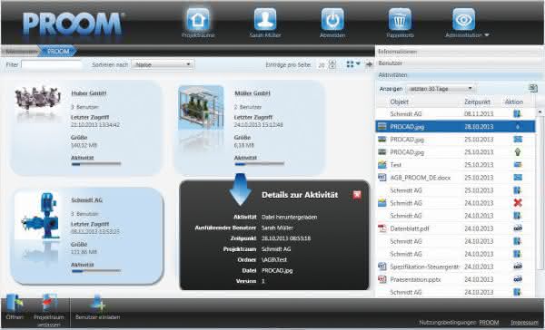Select the Spezifikation-Steuergerät row
The height and width of the screenshot is (330, 545).
coord(455,267)
